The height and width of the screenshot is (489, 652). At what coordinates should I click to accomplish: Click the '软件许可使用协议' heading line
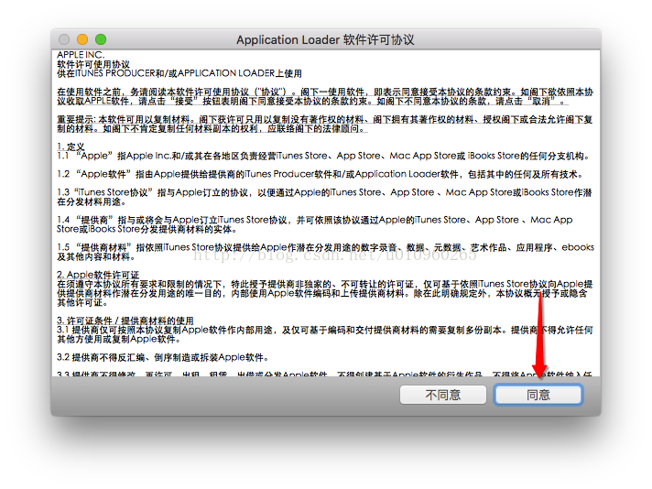click(x=93, y=64)
